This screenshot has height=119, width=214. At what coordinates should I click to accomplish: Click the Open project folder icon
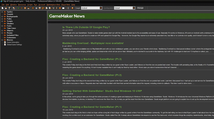pyautogui.click(x=6, y=8)
